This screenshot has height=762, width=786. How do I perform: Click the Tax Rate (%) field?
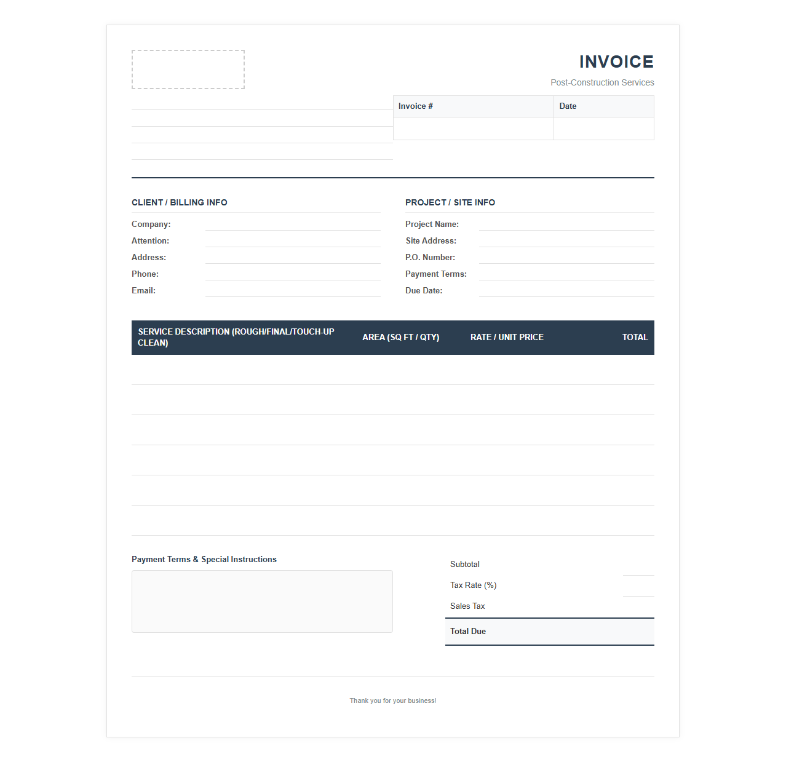[638, 587]
